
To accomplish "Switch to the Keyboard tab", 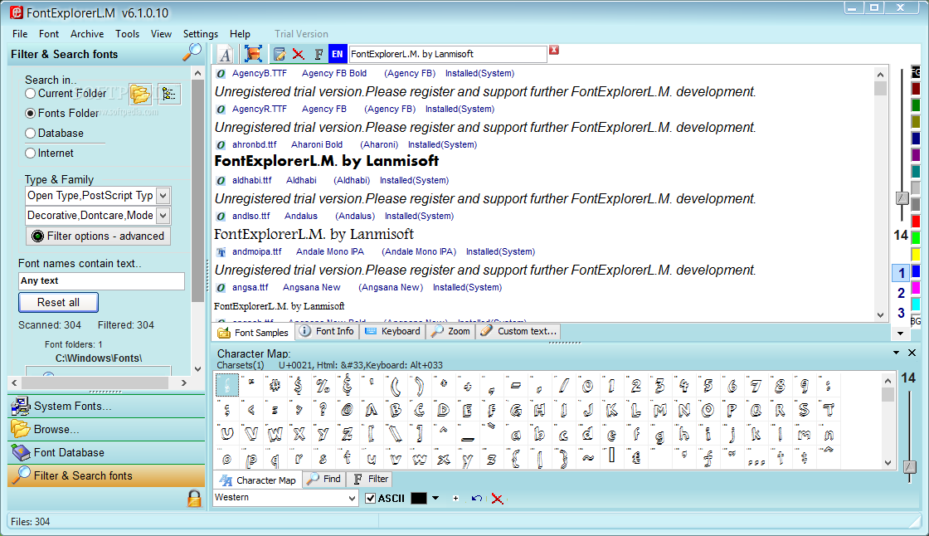I will [393, 331].
